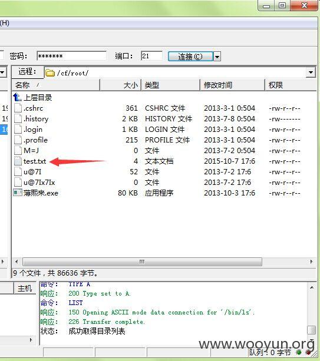Click the 9 个文件，共 86636 字节 status line

pos(55,273)
